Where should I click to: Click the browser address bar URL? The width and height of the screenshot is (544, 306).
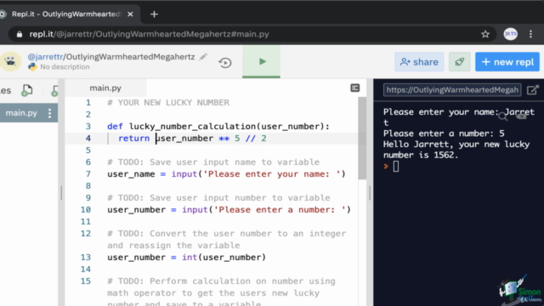150,34
